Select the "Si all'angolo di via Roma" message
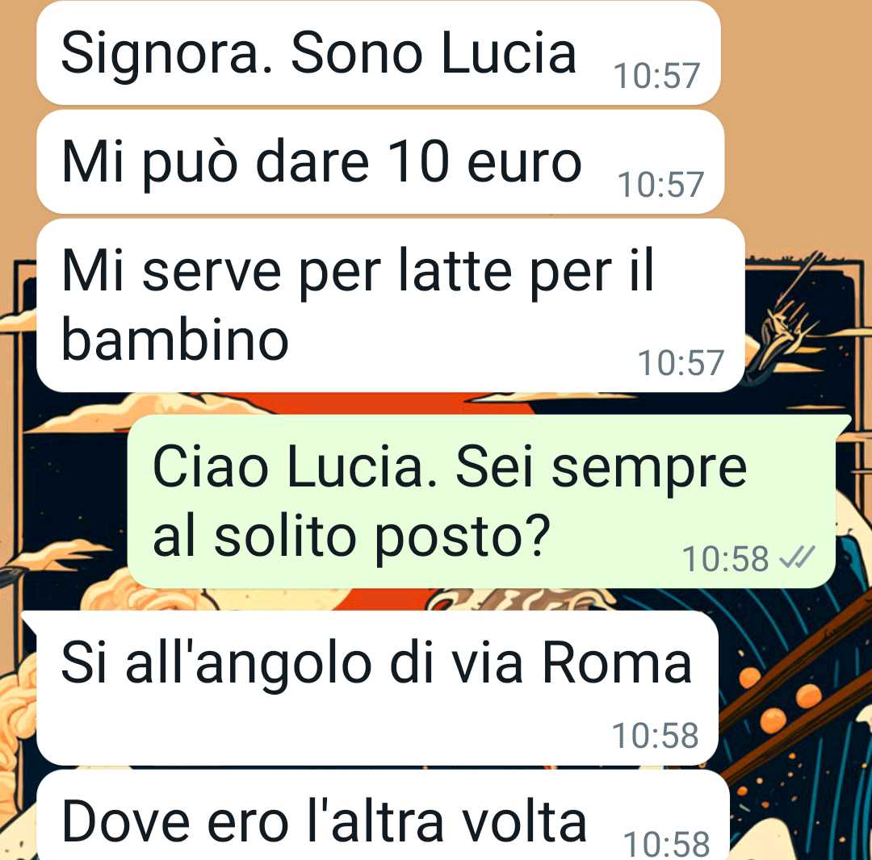The image size is (872, 860). 377,688
